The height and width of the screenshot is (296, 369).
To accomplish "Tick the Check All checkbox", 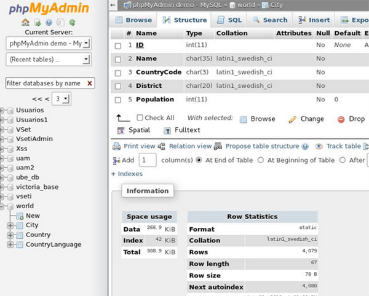I will click(140, 117).
